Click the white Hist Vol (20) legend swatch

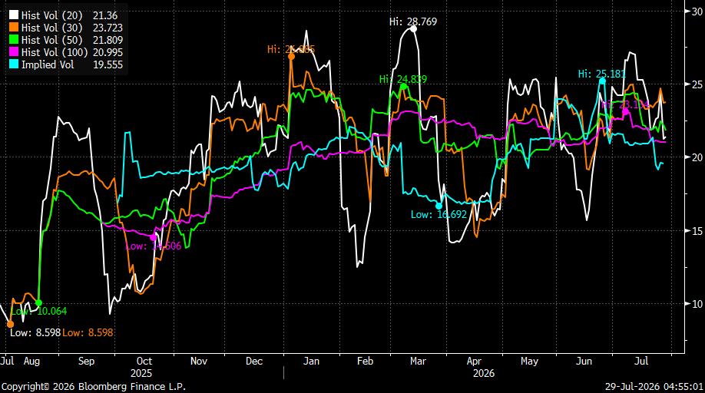coord(14,15)
